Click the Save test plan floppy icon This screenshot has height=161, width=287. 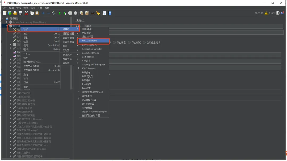(20, 13)
